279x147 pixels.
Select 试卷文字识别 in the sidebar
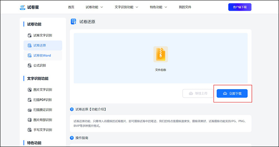(x=43, y=35)
